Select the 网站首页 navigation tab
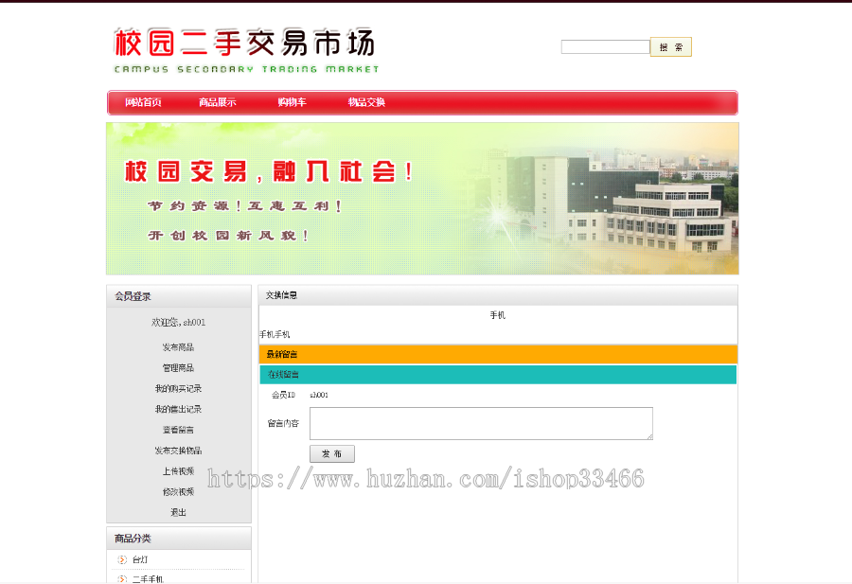Screen dimensions: 852x584 (140, 102)
